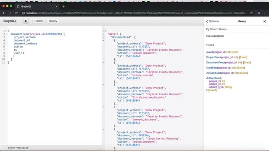Collapse the "DocumentFeed" array in results

tap(103, 37)
